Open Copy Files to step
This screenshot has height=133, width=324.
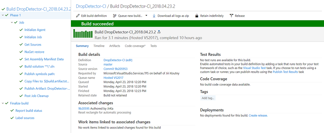47,81
